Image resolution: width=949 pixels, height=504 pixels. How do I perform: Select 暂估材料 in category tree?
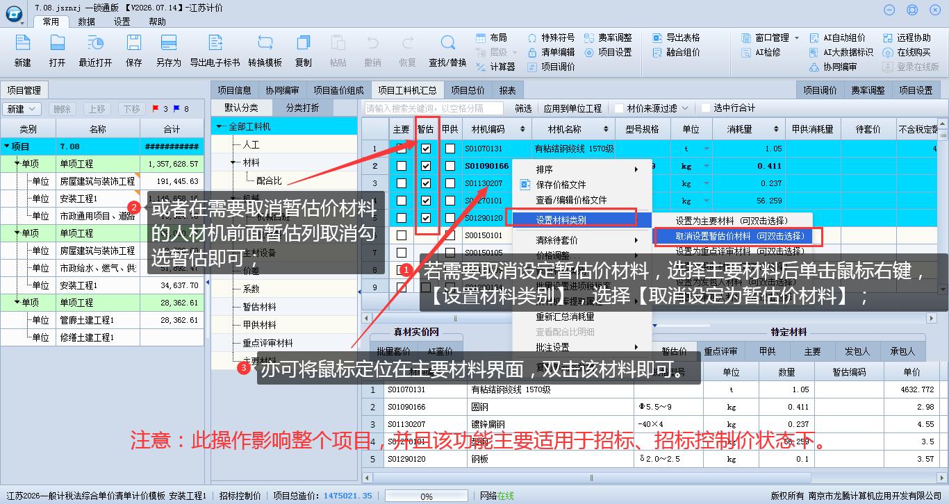pyautogui.click(x=259, y=307)
